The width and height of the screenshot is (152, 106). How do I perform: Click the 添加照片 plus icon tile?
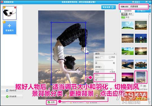coord(9,27)
